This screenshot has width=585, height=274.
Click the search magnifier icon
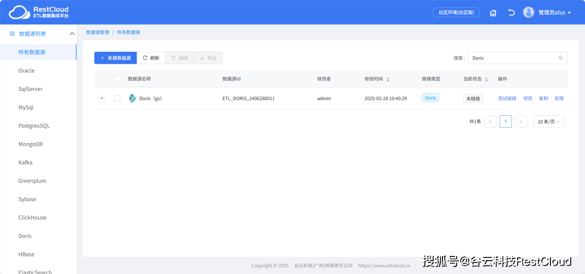pos(561,58)
